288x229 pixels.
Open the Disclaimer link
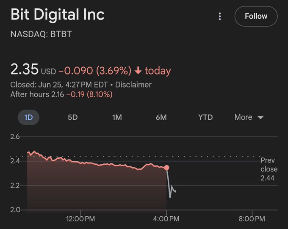click(133, 85)
